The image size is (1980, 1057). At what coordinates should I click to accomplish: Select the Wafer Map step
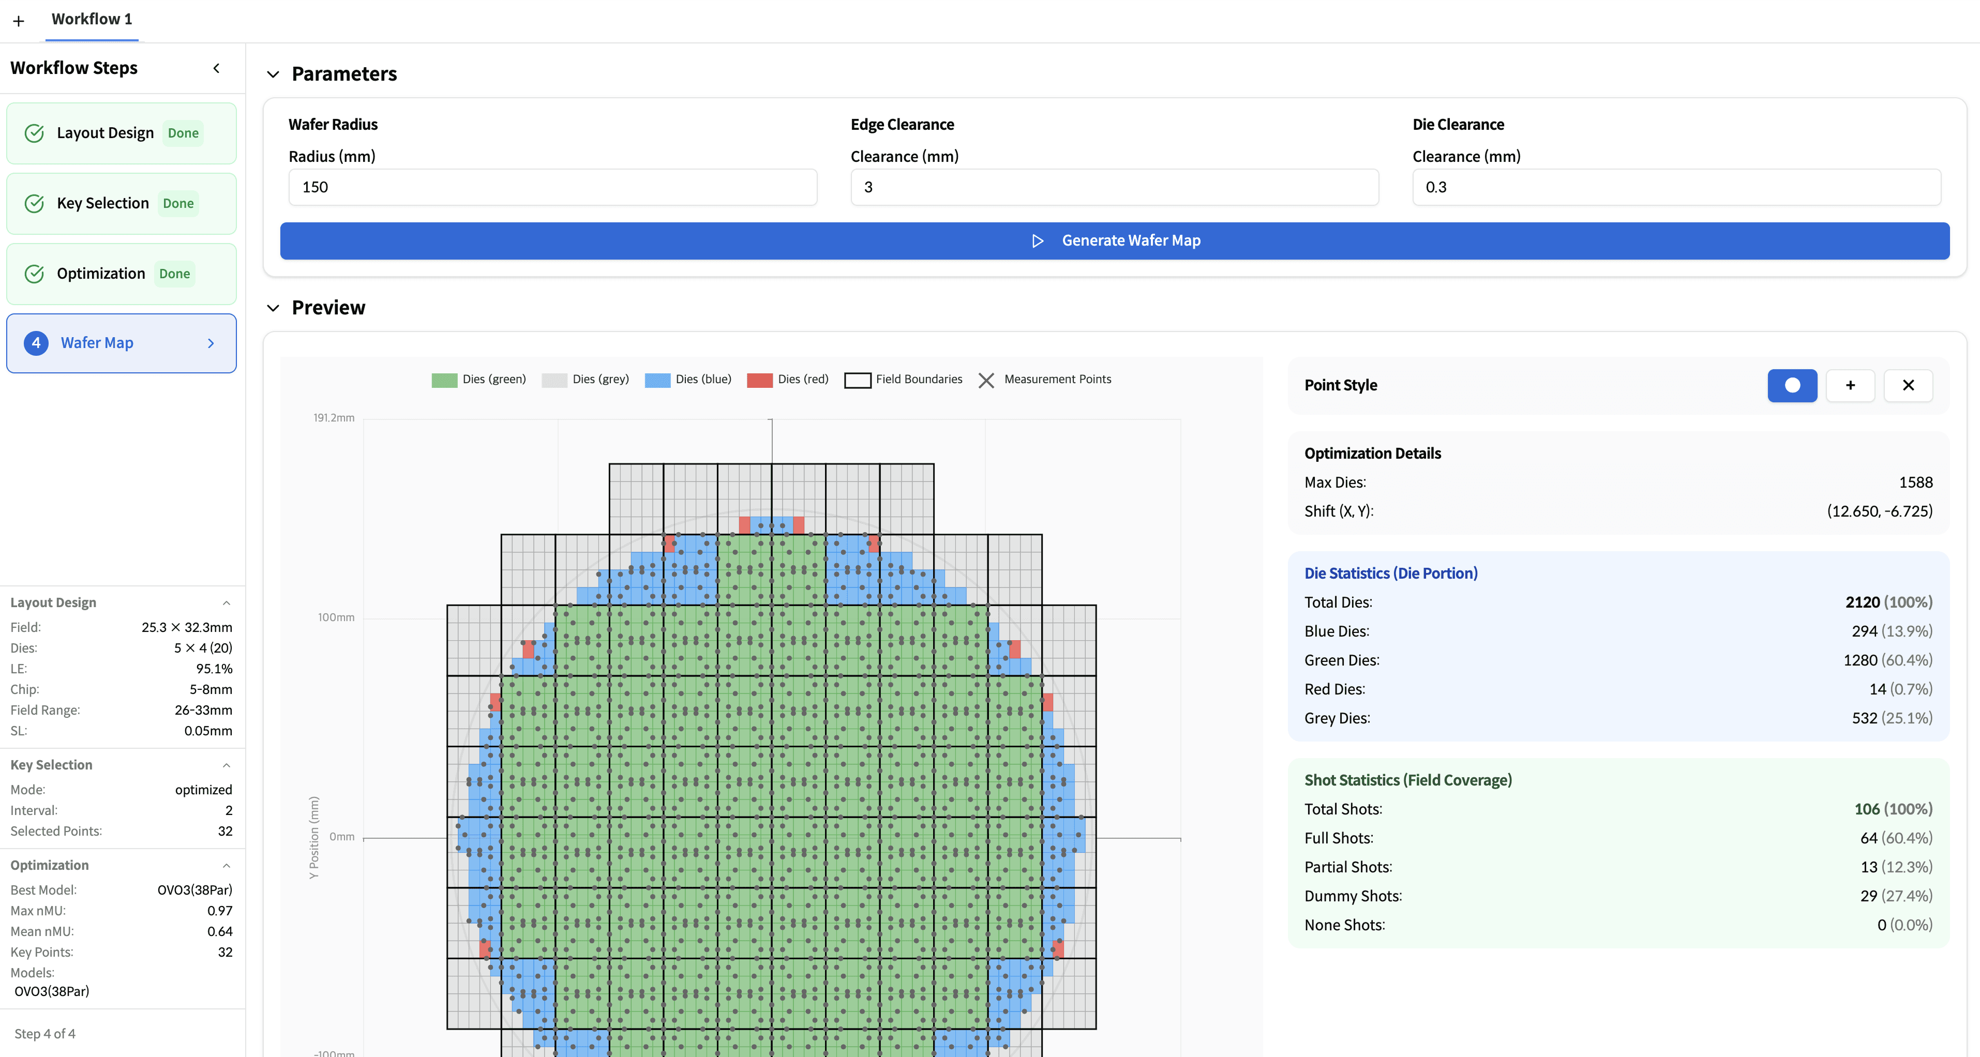[x=122, y=343]
